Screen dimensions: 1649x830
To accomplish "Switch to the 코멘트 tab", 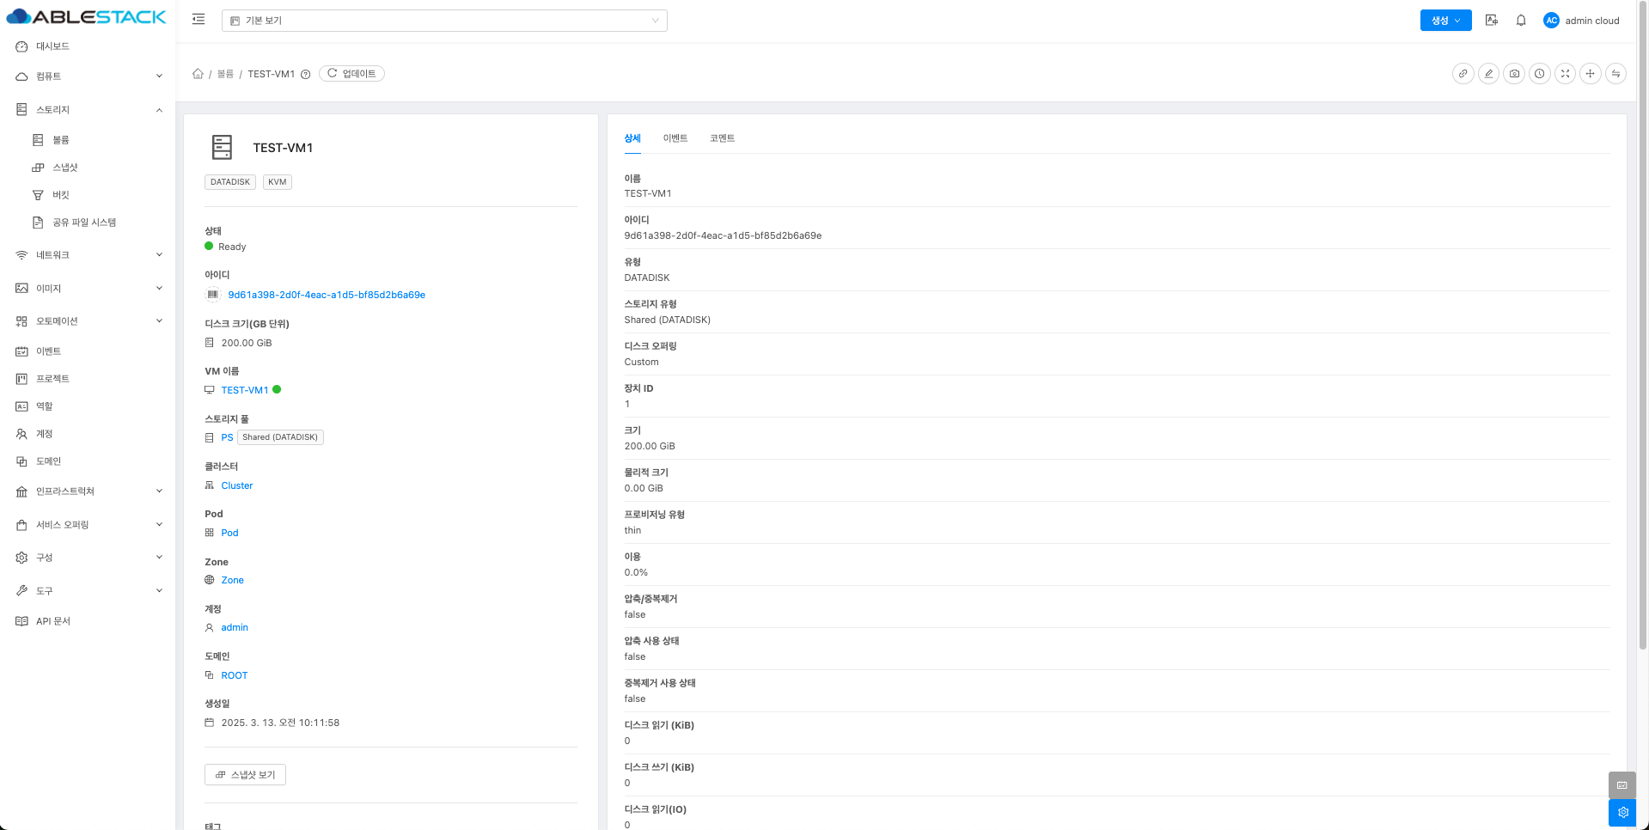I will [722, 138].
